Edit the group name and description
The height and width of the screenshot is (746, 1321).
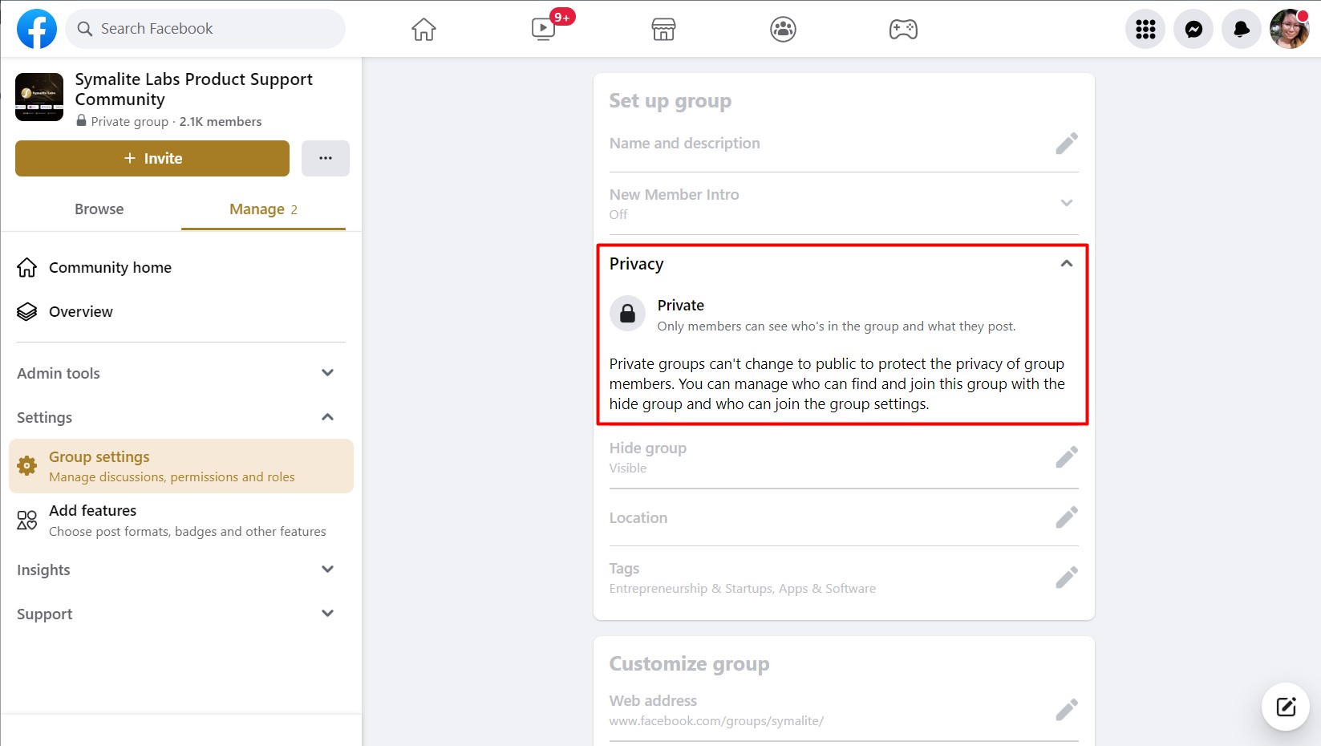click(1067, 143)
